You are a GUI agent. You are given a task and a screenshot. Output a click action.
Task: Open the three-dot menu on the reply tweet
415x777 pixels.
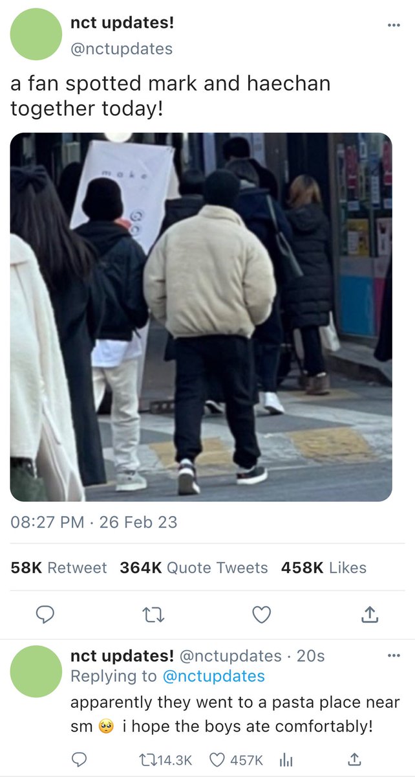coord(394,656)
